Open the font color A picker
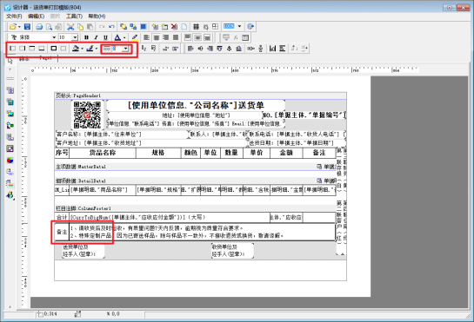474x322 pixels. (117, 37)
